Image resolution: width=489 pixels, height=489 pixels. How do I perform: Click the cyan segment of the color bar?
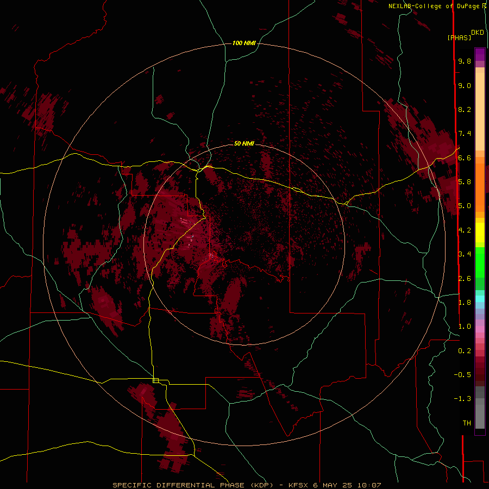click(480, 299)
